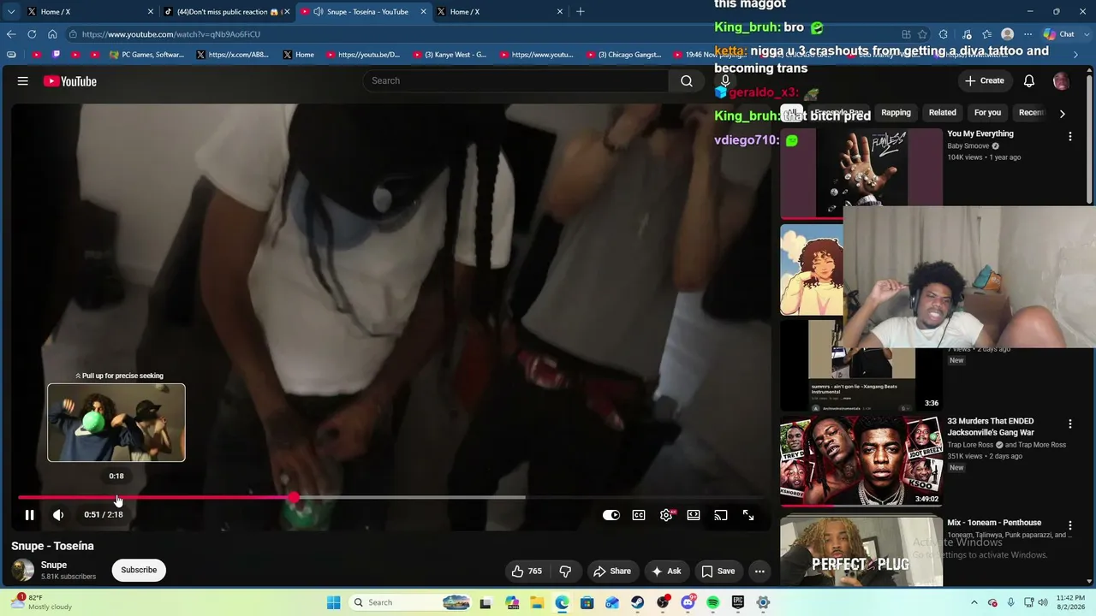The width and height of the screenshot is (1096, 616).
Task: Pause the video playback
Action: click(29, 515)
